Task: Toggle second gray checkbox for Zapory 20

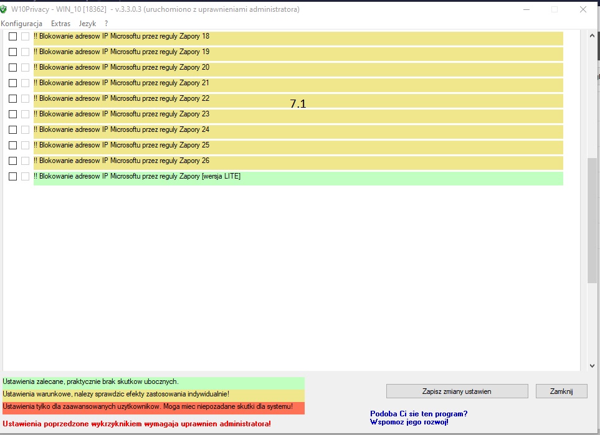Action: pos(26,68)
